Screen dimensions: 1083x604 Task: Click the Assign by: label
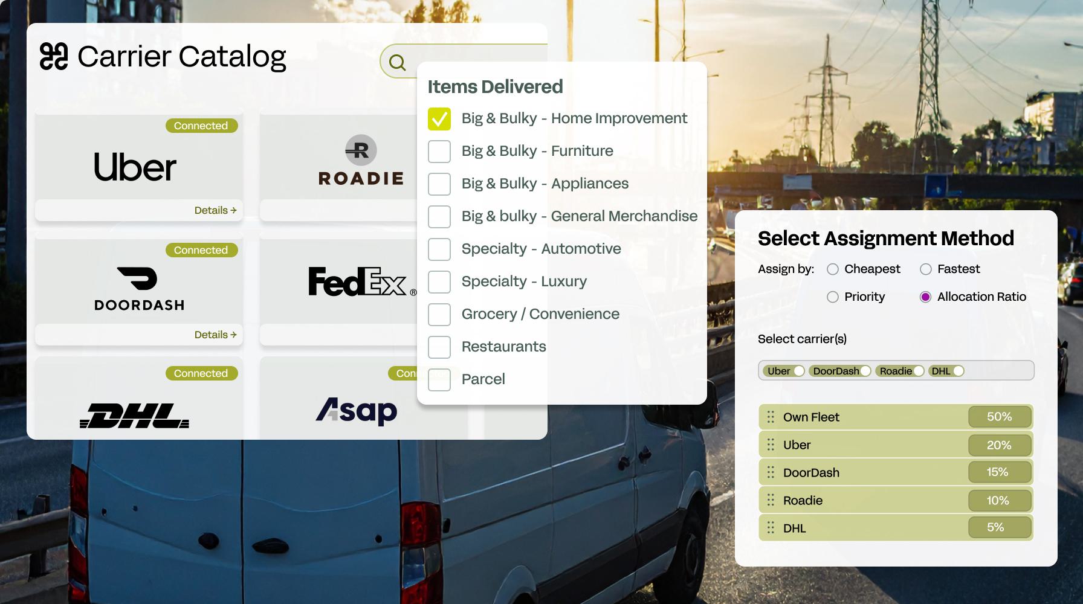pos(786,269)
